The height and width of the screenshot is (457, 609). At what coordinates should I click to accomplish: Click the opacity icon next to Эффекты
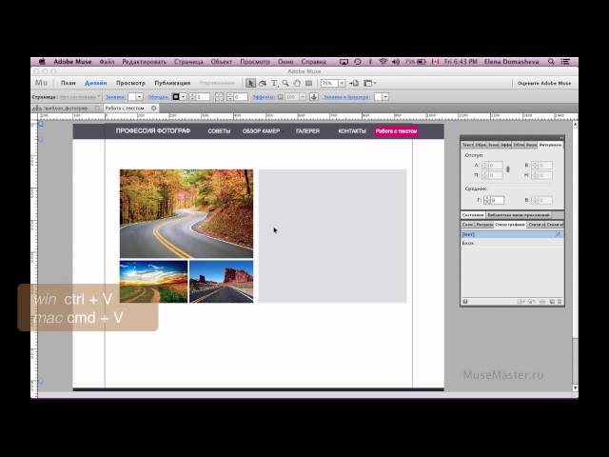(280, 97)
